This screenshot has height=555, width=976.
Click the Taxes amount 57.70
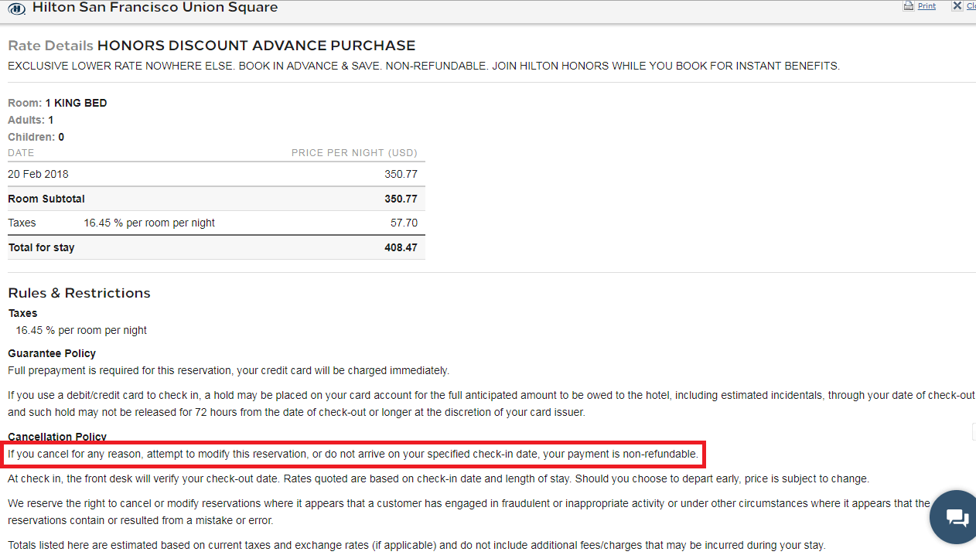(403, 223)
